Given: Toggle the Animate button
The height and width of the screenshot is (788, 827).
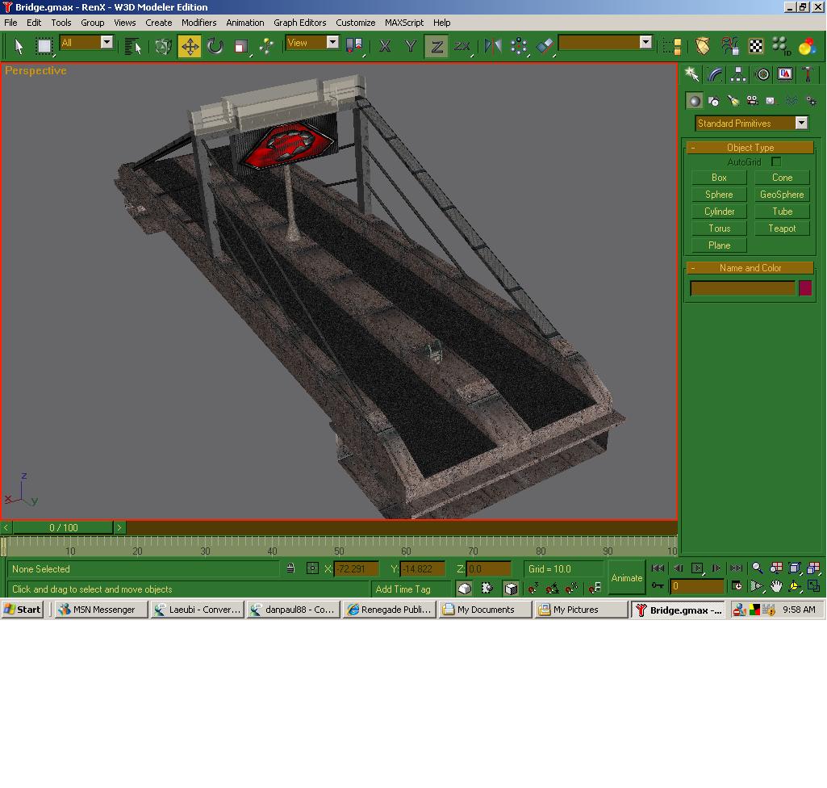Looking at the screenshot, I should (x=626, y=578).
